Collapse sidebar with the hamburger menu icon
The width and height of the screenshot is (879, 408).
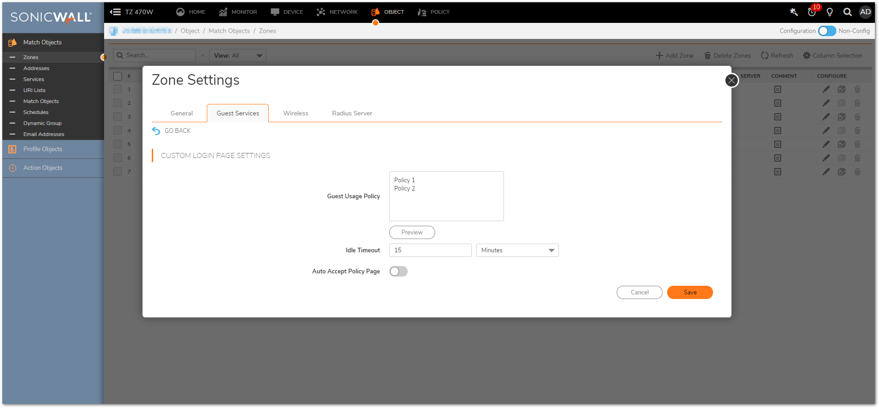(115, 12)
